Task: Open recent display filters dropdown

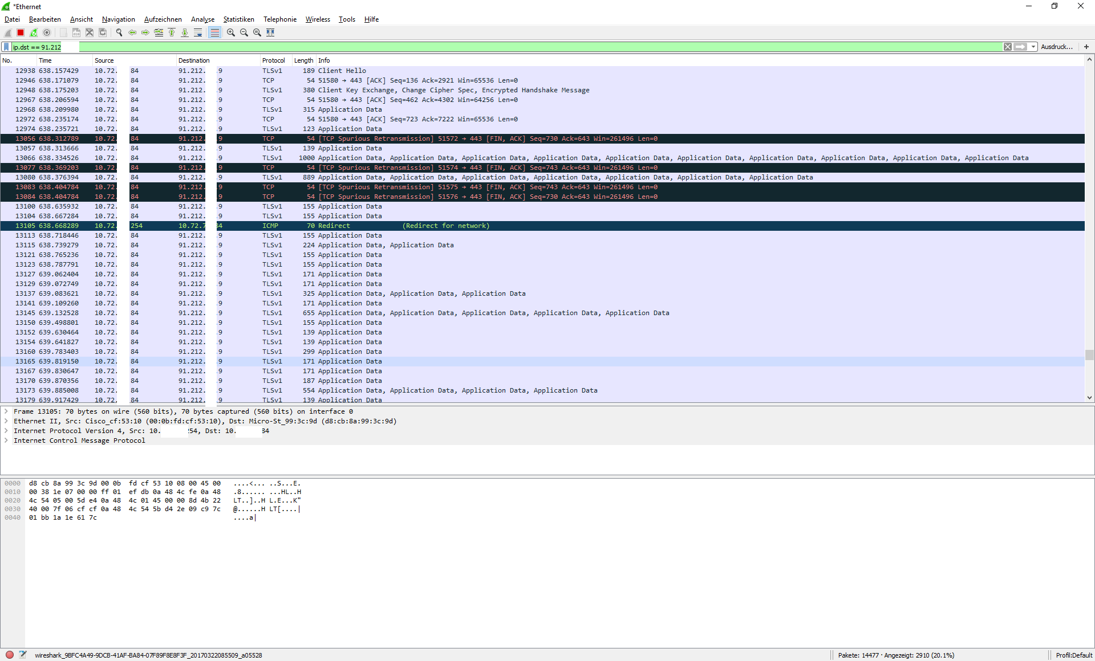Action: (1033, 47)
